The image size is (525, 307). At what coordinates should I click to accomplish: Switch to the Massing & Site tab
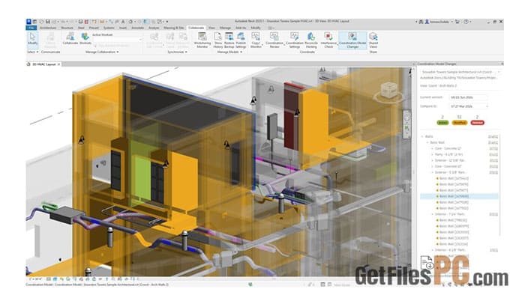174,28
